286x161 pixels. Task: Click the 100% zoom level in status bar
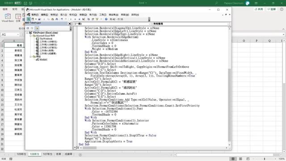click(x=282, y=159)
